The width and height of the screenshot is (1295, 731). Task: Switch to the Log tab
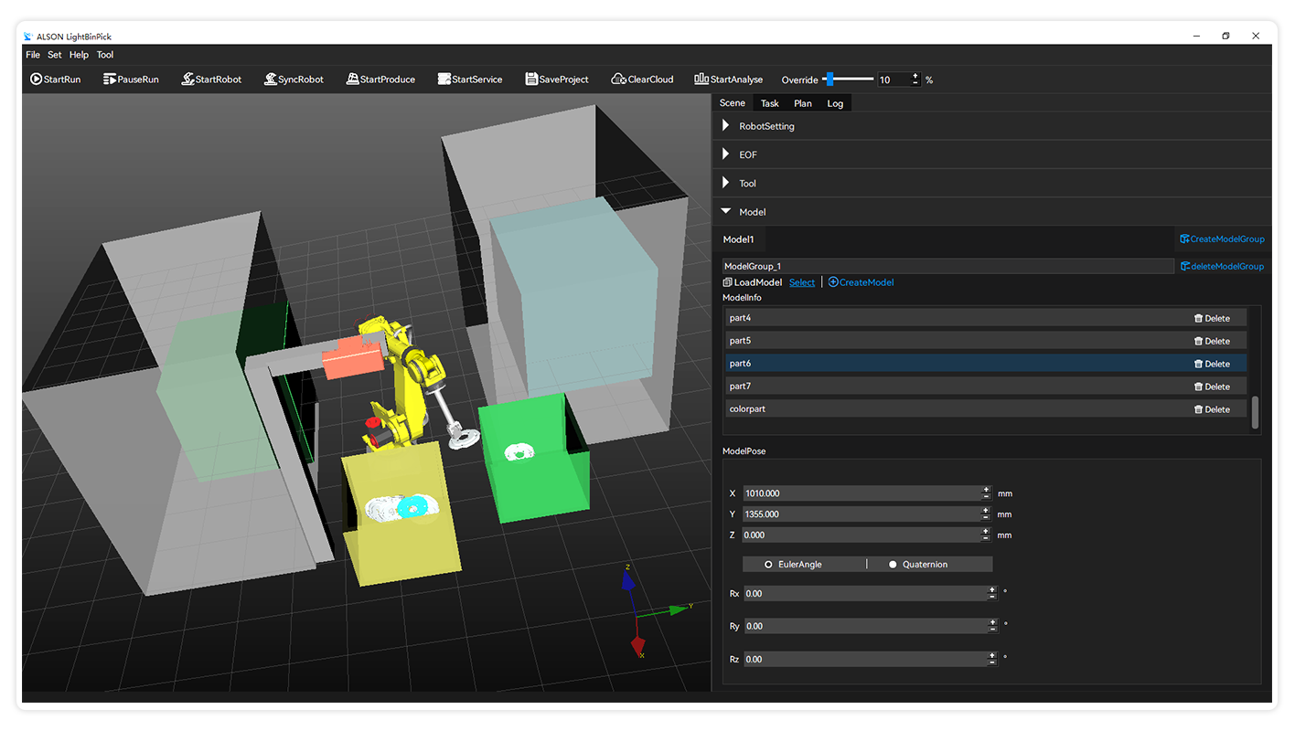835,102
